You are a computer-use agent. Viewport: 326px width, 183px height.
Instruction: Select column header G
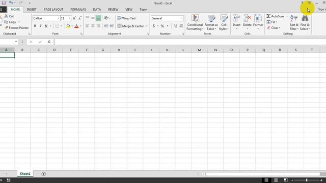[103, 50]
